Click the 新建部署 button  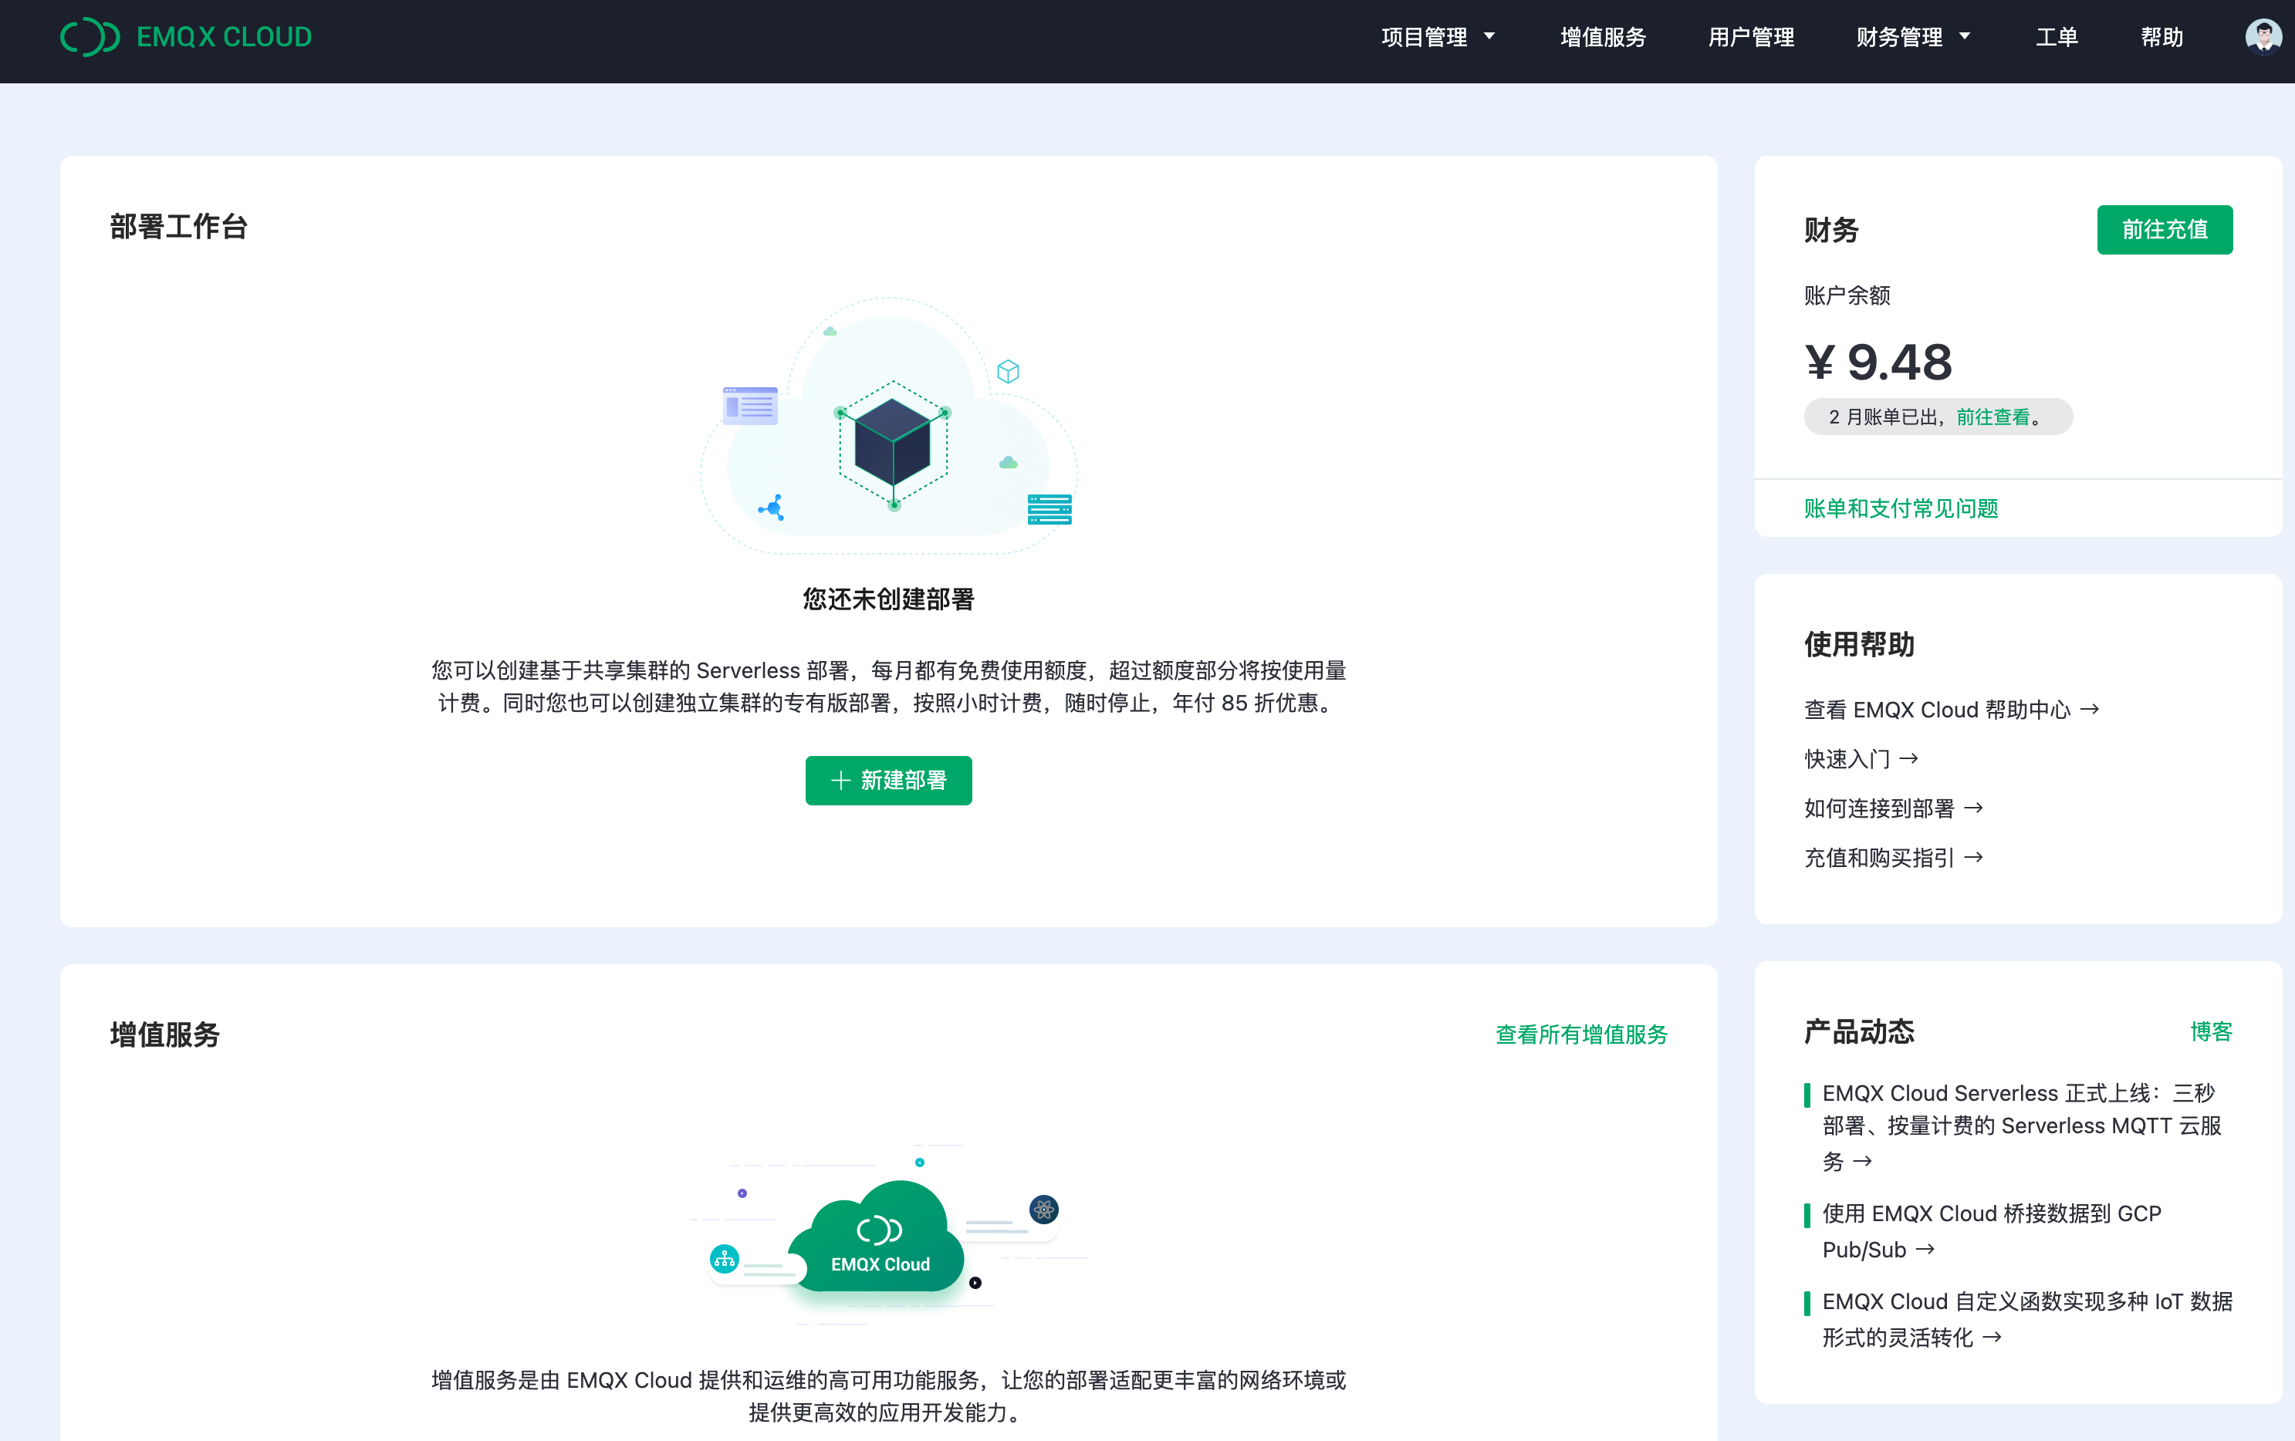(888, 780)
